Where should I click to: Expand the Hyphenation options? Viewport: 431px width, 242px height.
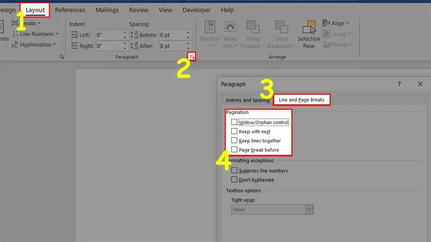point(34,45)
